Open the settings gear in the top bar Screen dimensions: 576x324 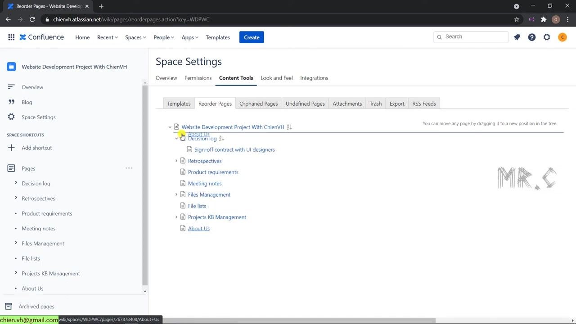click(x=547, y=37)
